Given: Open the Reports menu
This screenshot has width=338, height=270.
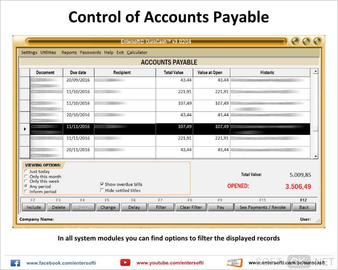Looking at the screenshot, I should 69,52.
